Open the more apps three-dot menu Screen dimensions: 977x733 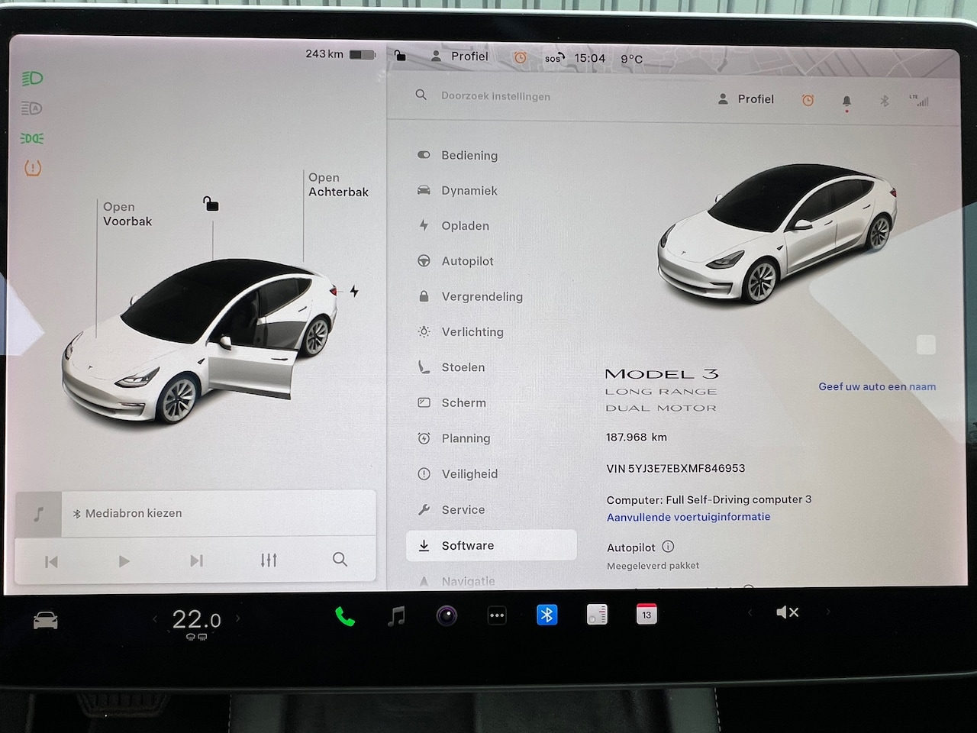tap(497, 615)
